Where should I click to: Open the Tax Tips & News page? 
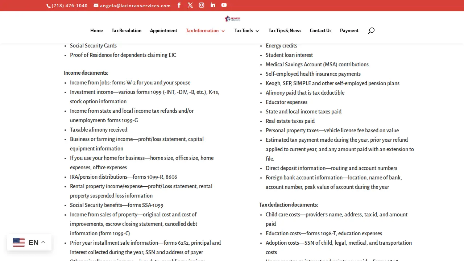click(x=285, y=31)
